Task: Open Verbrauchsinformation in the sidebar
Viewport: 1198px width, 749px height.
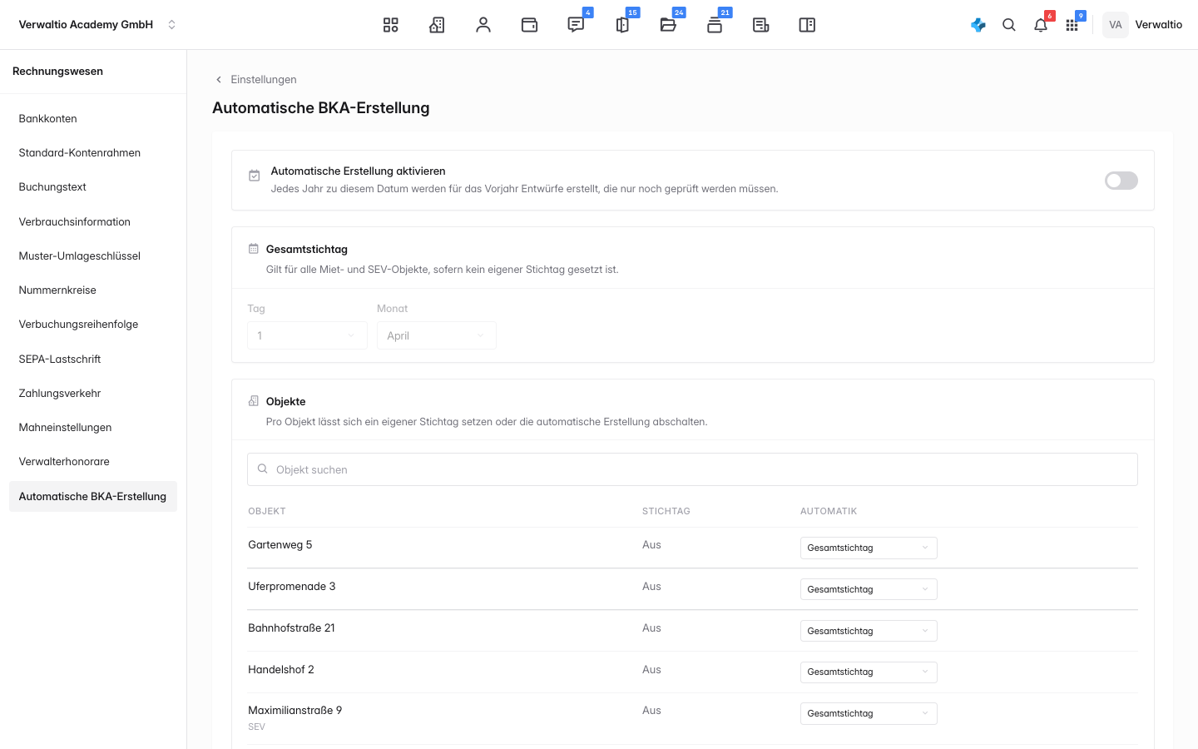Action: coord(93,222)
